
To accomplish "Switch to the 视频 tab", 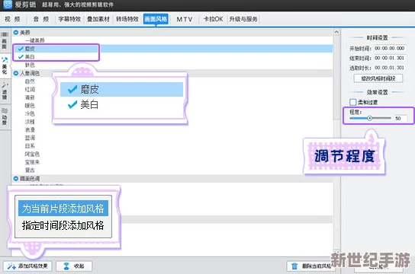I will 12,19.
